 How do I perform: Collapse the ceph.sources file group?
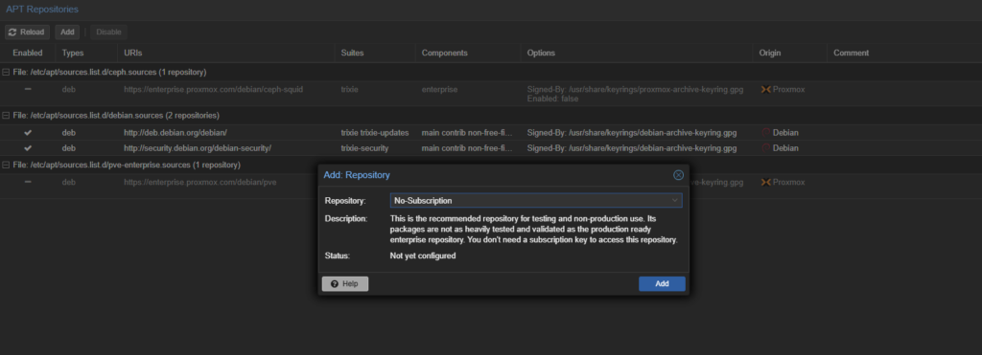[x=6, y=73]
